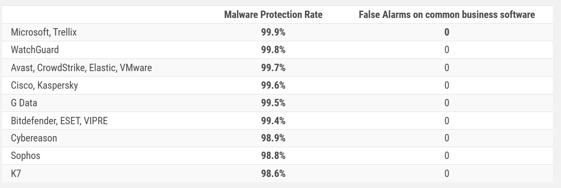Viewport: 561px width, 188px height.
Task: Click the 99.7% protection rate value
Action: tap(273, 67)
